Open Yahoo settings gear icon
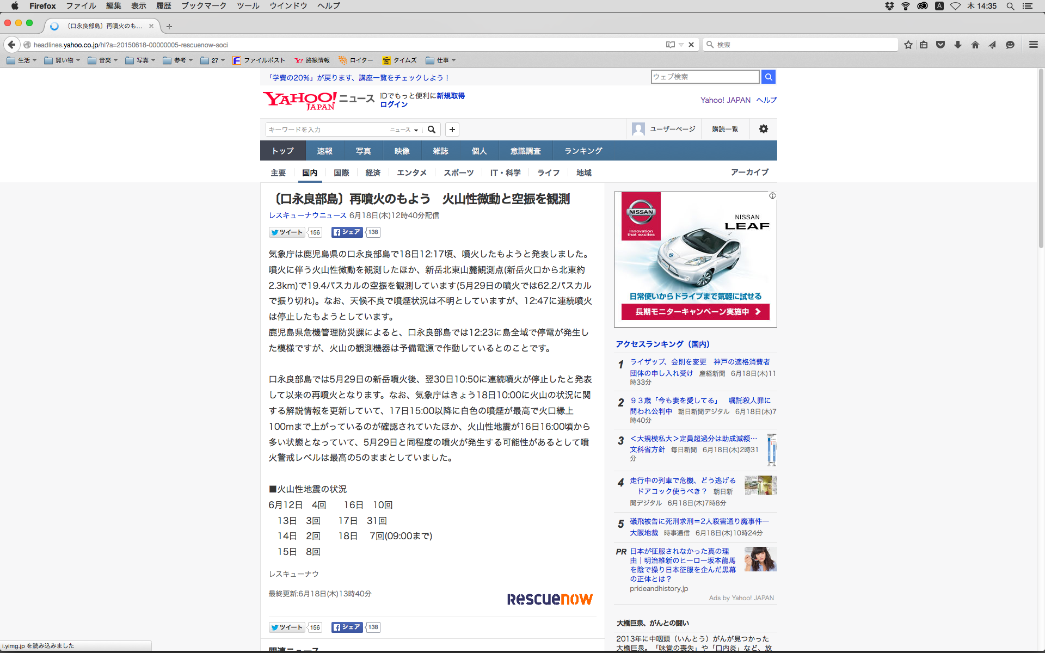 pyautogui.click(x=763, y=129)
